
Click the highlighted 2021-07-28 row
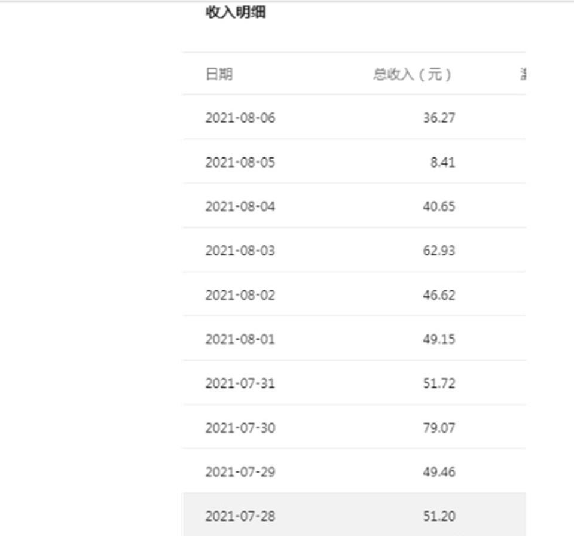240,516
